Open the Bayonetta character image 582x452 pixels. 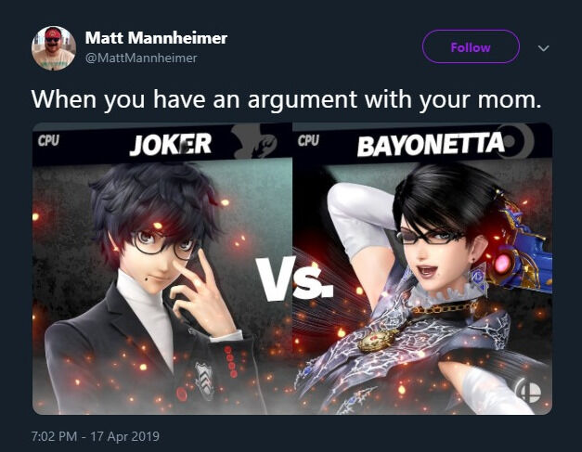click(x=422, y=268)
